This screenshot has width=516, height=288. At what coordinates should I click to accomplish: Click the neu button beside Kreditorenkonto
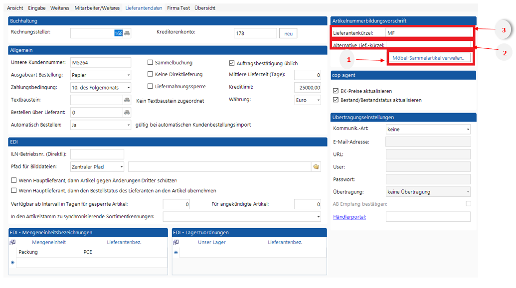tap(288, 33)
